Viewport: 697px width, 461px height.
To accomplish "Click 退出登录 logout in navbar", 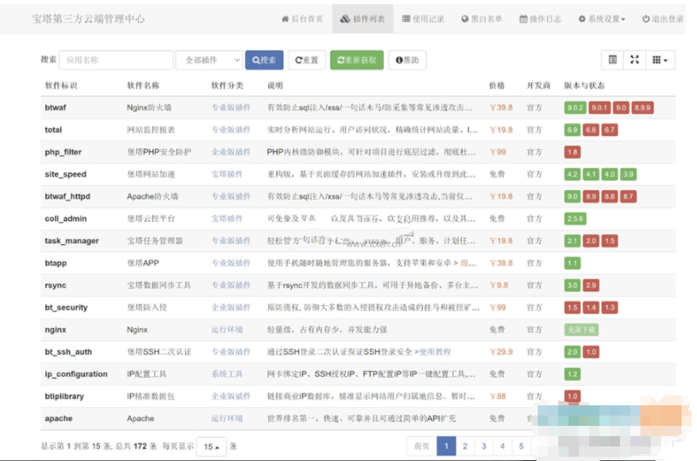I will tap(663, 19).
